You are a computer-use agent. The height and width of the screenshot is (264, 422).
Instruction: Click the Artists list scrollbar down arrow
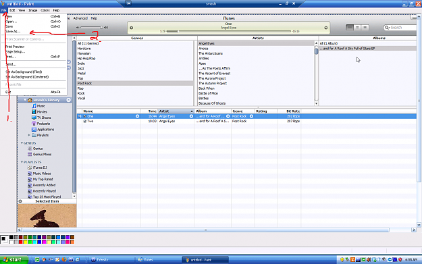[316, 103]
